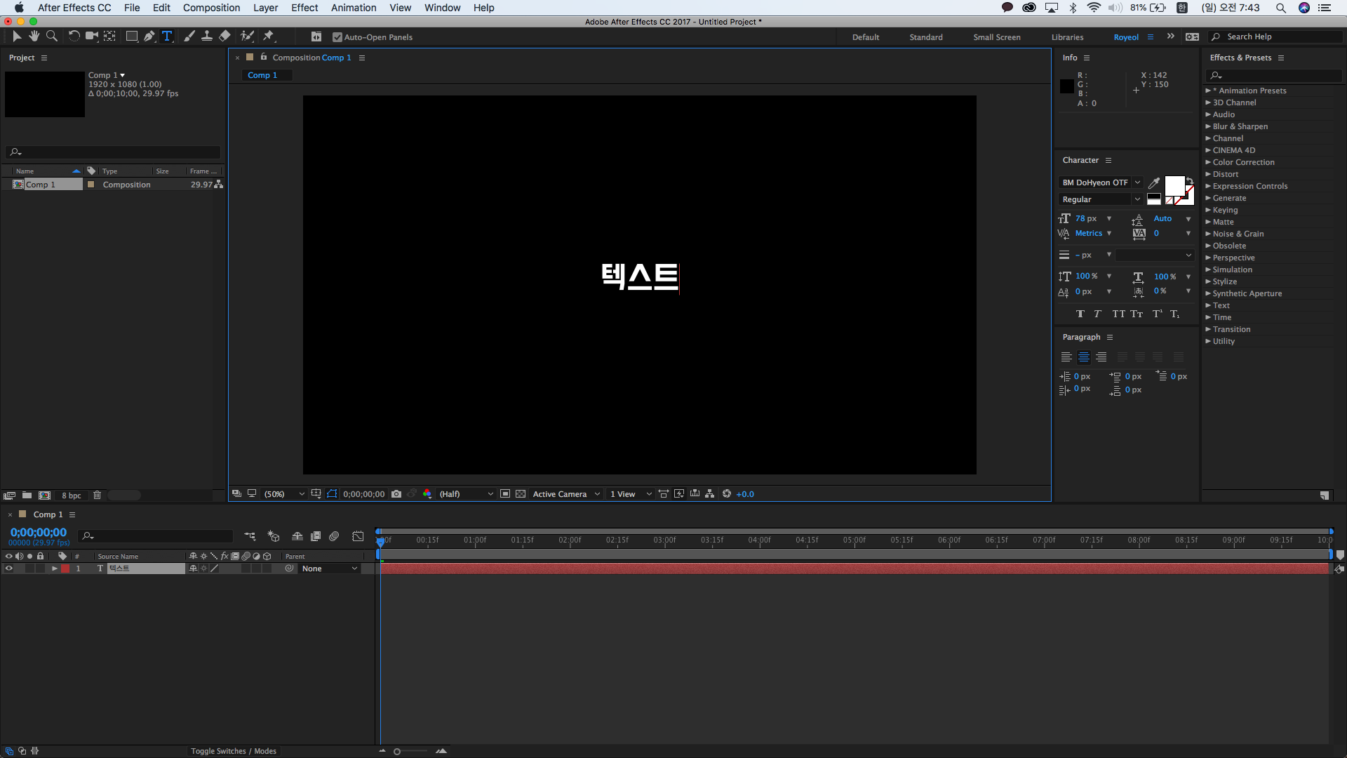This screenshot has width=1347, height=758.
Task: Select the Zoom tool in toolbar
Action: (51, 36)
